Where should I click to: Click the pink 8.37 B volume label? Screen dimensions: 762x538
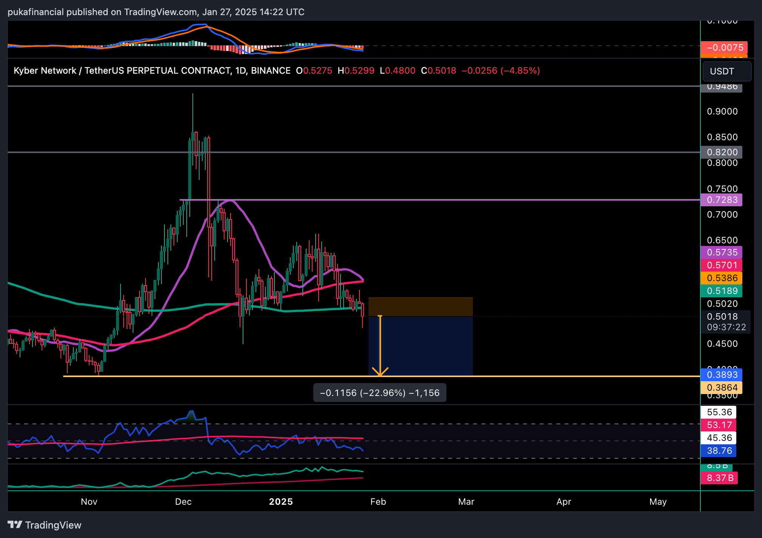pos(719,478)
